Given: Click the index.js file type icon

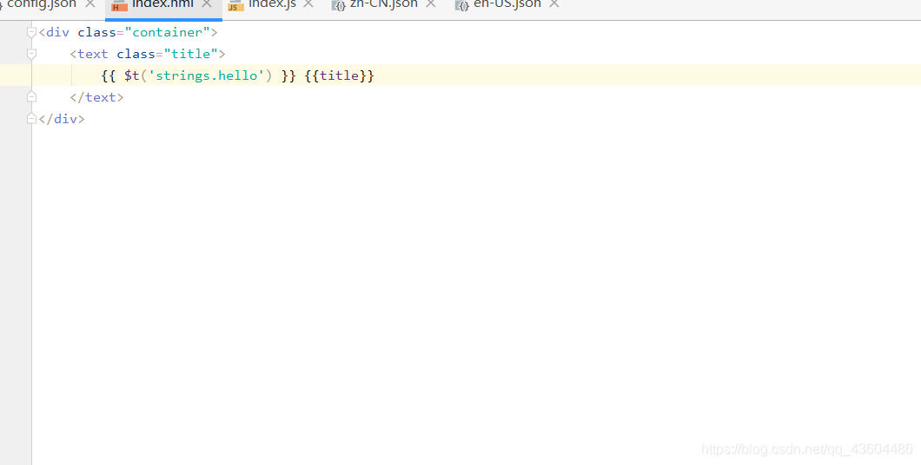Looking at the screenshot, I should click(x=235, y=6).
